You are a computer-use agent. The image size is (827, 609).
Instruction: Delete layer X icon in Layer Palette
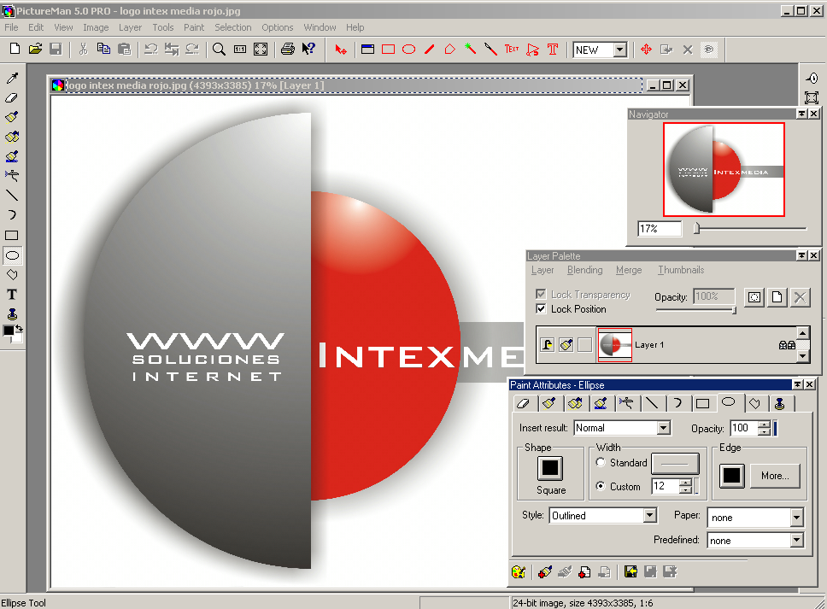pyautogui.click(x=801, y=297)
